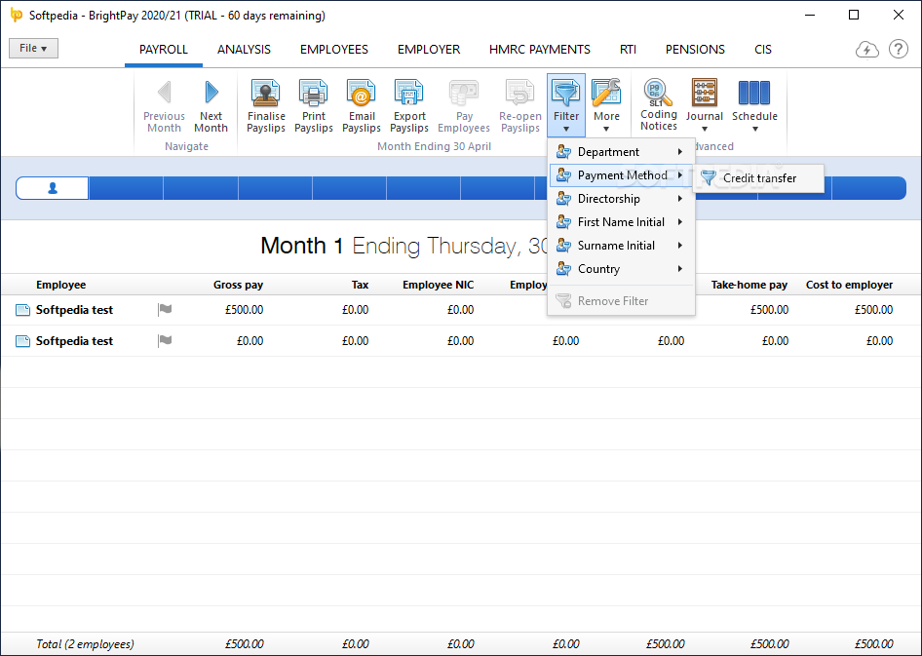This screenshot has height=656, width=922.
Task: Click payslip icon of £0.00 gross pay row
Action: 22,341
